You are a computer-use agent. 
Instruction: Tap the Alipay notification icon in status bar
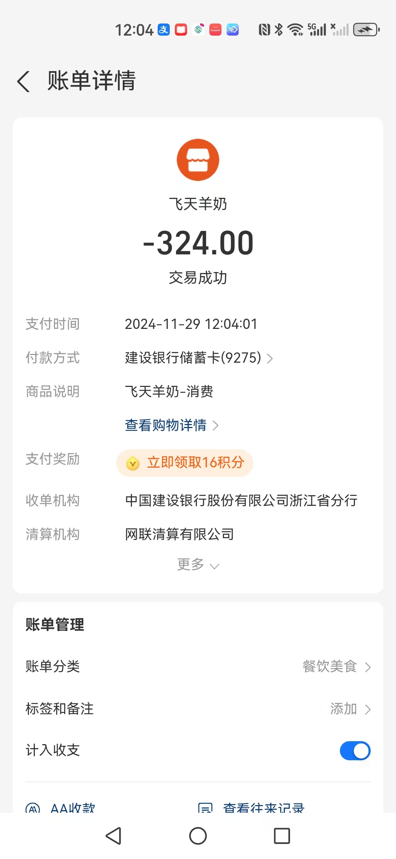(164, 29)
